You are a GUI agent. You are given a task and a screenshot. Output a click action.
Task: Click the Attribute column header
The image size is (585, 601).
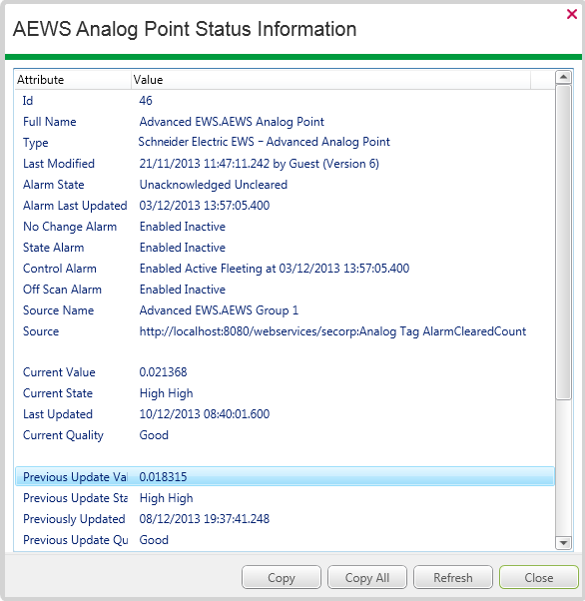(x=73, y=80)
